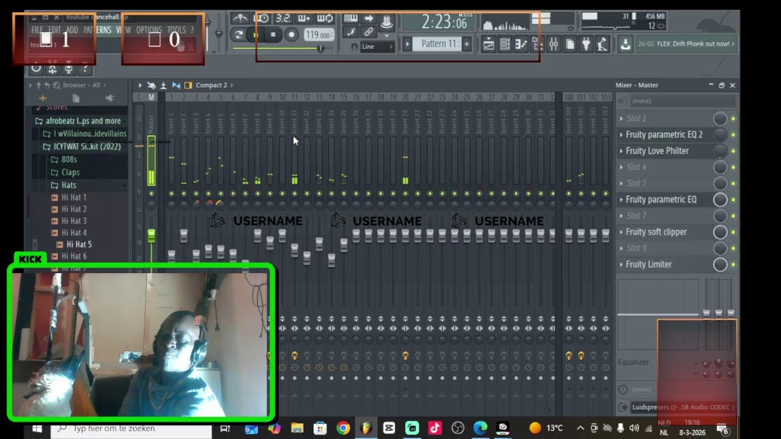
Task: Click the download content library icon
Action: coord(625,44)
